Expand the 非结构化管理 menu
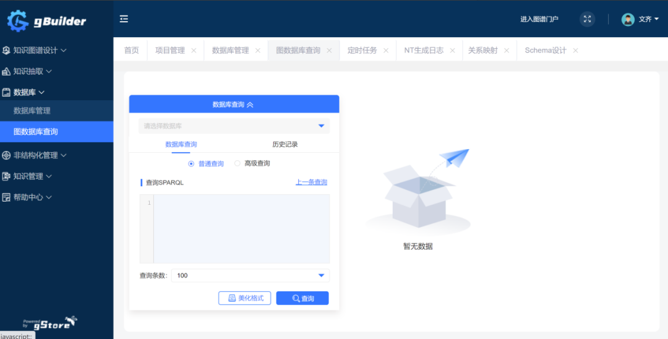This screenshot has width=668, height=339. point(64,155)
